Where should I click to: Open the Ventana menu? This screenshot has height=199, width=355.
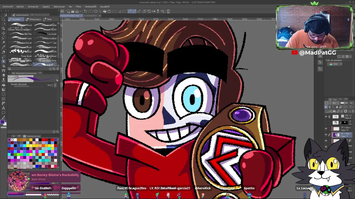click(x=90, y=6)
